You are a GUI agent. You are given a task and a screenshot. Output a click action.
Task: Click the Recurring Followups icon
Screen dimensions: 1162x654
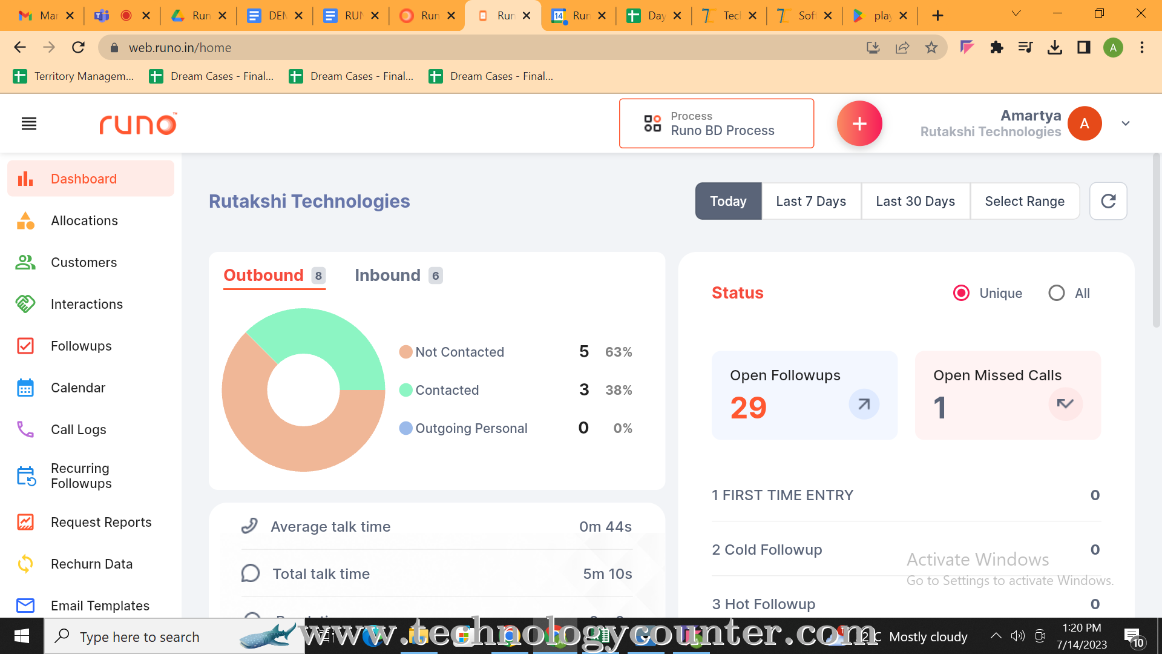click(x=27, y=476)
